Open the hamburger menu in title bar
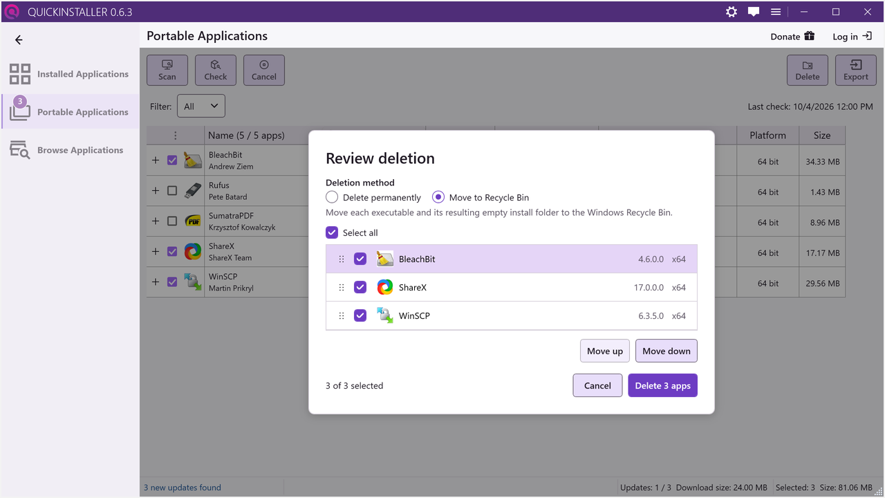Screen dimensions: 885x498 tap(776, 12)
